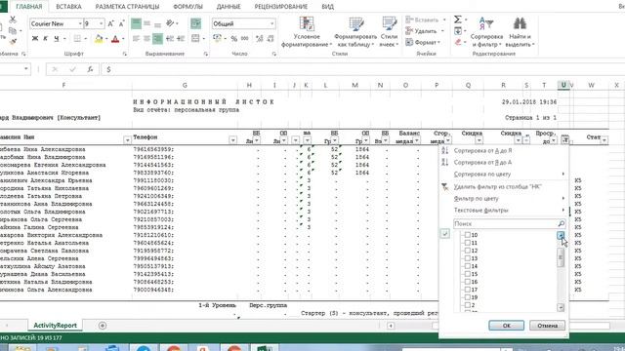Toggle underline (Ч) formatting

57,39
